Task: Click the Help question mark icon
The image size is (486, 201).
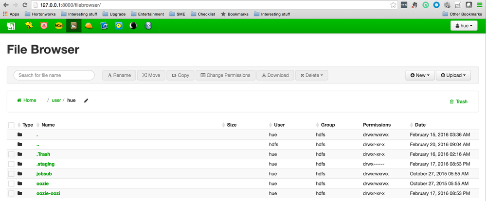Action: point(148,26)
